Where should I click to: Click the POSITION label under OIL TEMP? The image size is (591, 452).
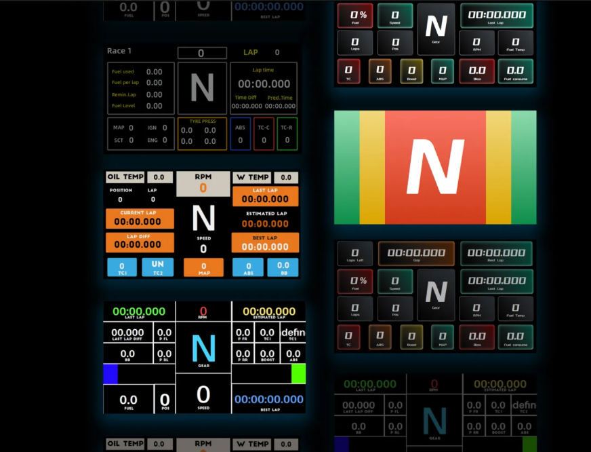point(121,190)
